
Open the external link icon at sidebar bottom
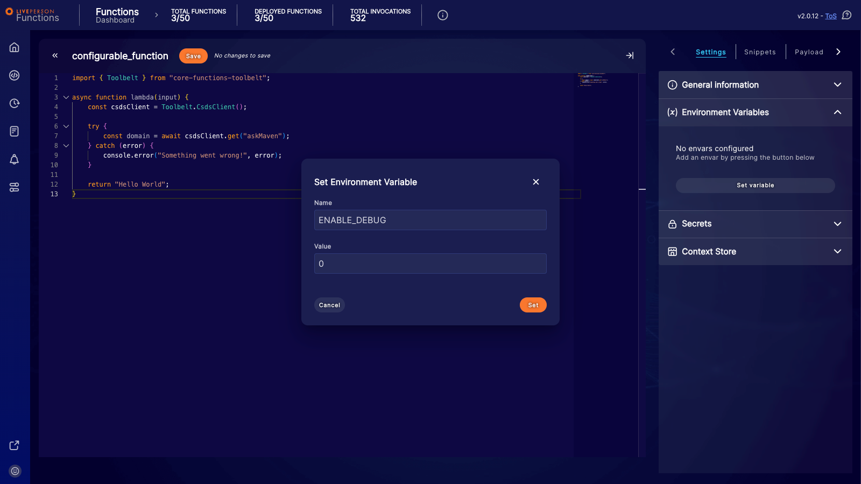click(x=14, y=445)
